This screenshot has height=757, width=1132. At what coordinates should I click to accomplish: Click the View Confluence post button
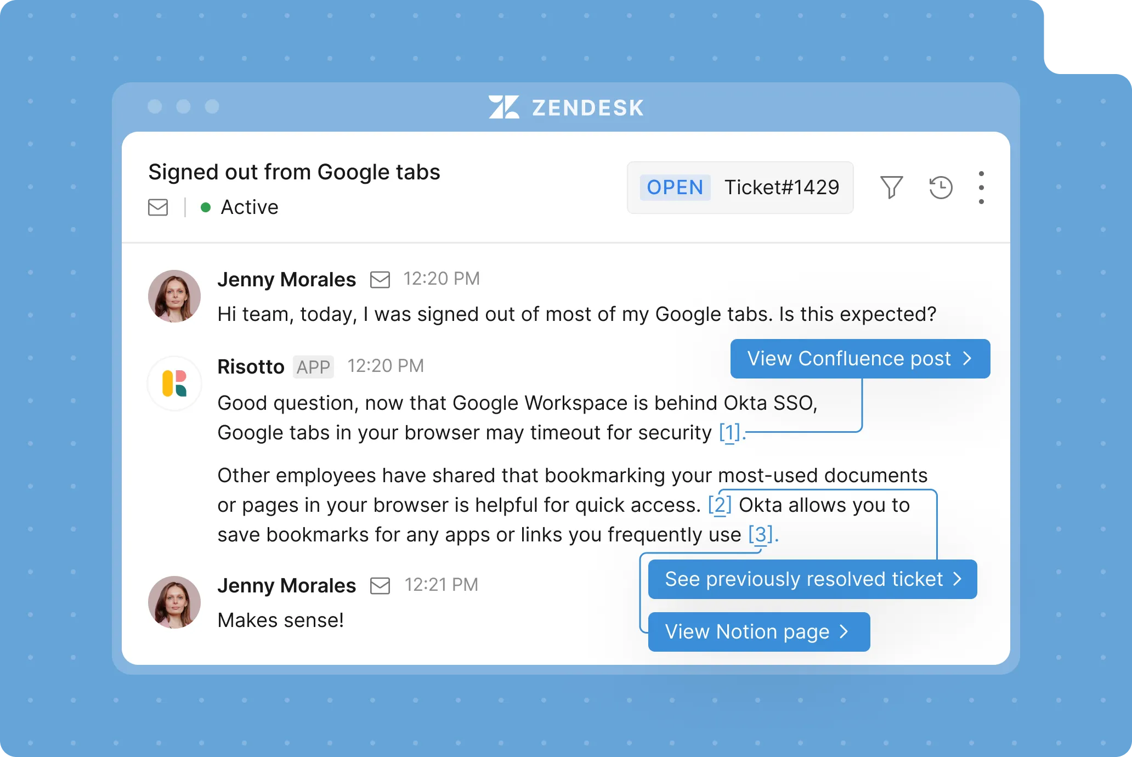(x=860, y=359)
